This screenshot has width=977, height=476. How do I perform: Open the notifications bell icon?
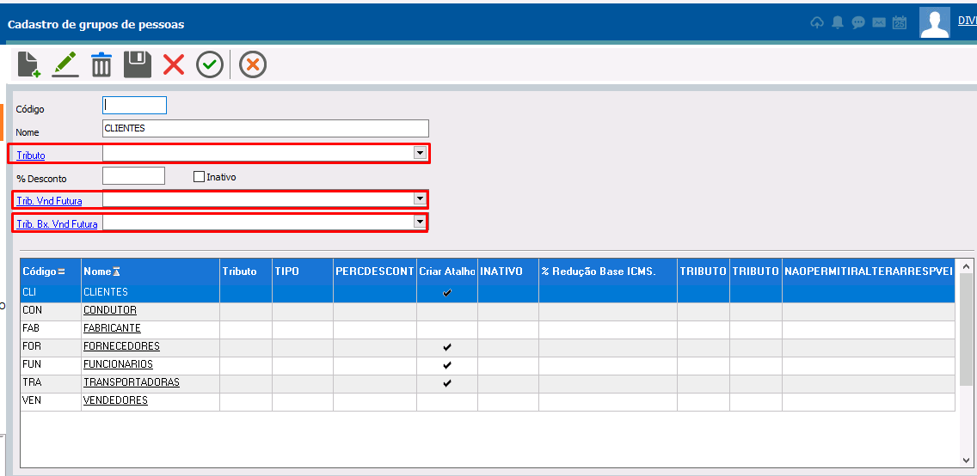pos(838,23)
